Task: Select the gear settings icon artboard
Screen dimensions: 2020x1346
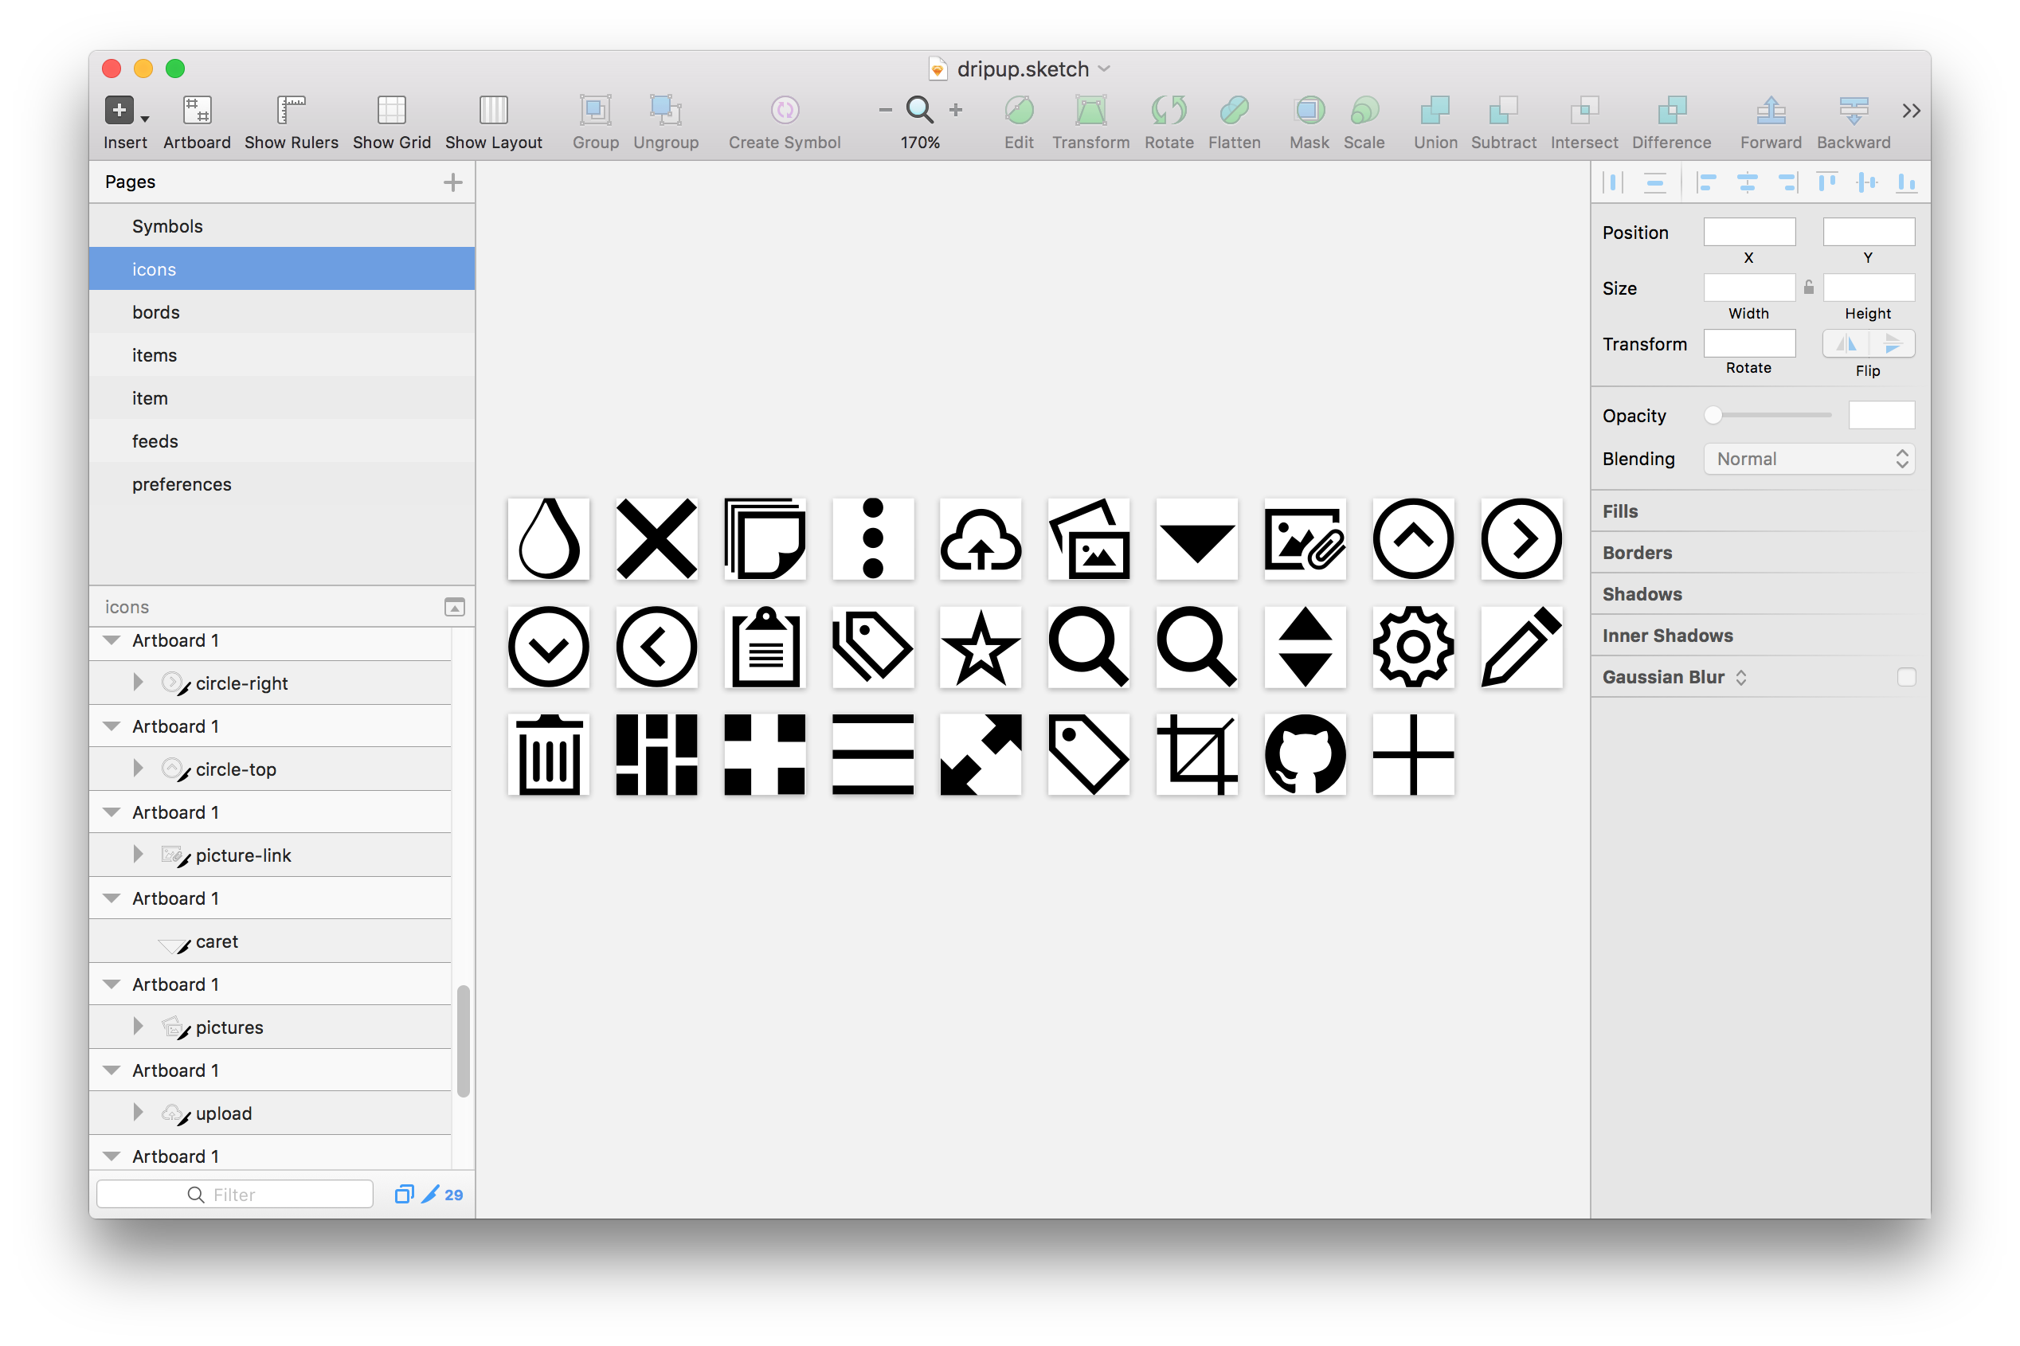Action: click(1413, 647)
